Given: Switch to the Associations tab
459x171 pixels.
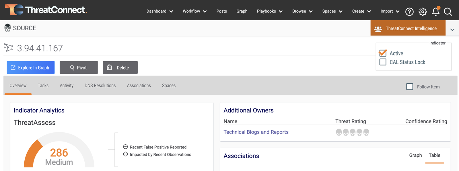Looking at the screenshot, I should tap(139, 85).
